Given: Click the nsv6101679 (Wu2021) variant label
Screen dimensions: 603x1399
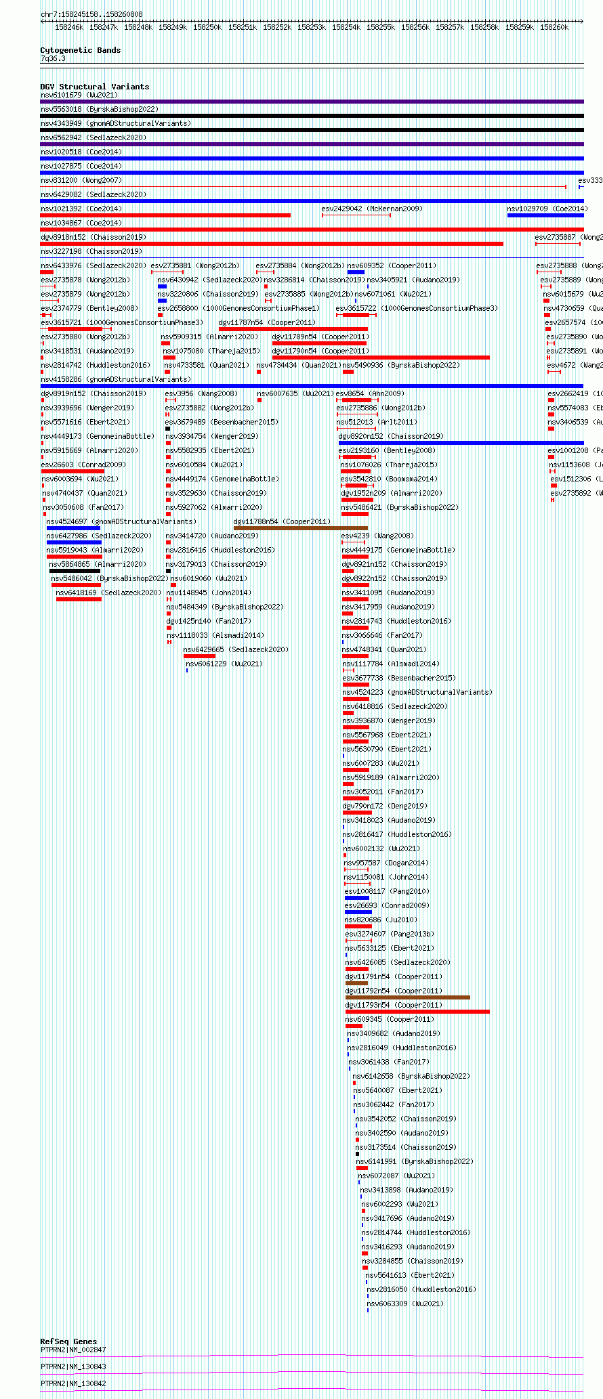Looking at the screenshot, I should tap(79, 95).
